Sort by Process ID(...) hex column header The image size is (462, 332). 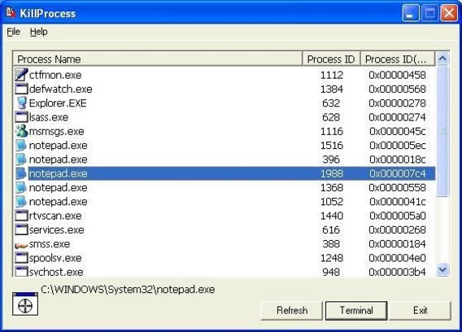coord(398,59)
